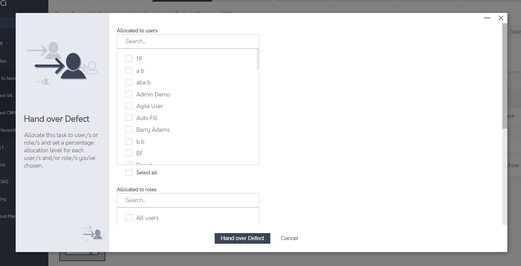The image size is (521, 266).
Task: Select the b b user checkbox
Action: [129, 142]
